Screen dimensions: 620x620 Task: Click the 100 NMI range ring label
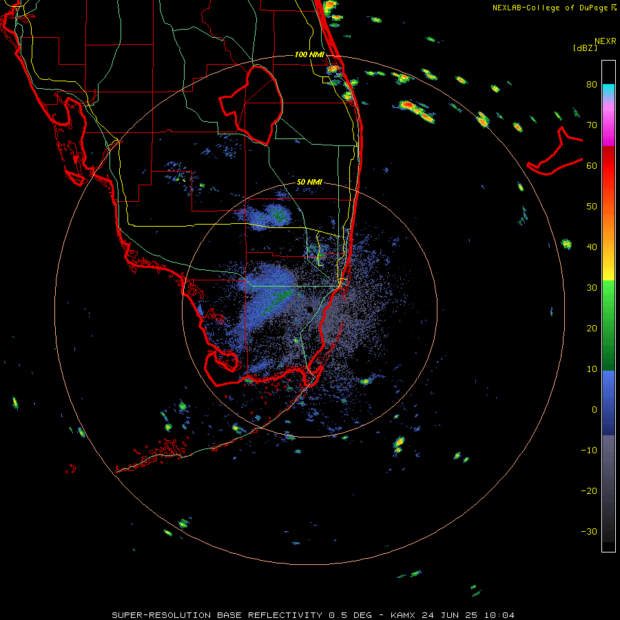click(x=309, y=54)
